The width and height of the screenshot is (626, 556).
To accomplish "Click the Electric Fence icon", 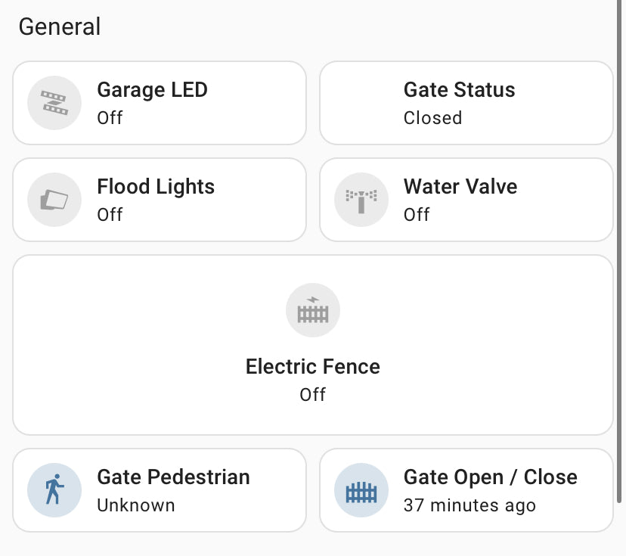I will point(313,310).
